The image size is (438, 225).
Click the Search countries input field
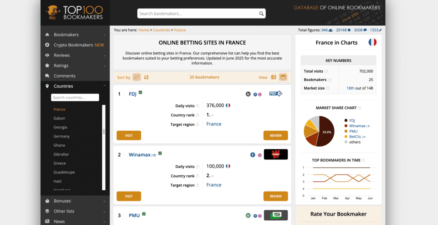[75, 97]
